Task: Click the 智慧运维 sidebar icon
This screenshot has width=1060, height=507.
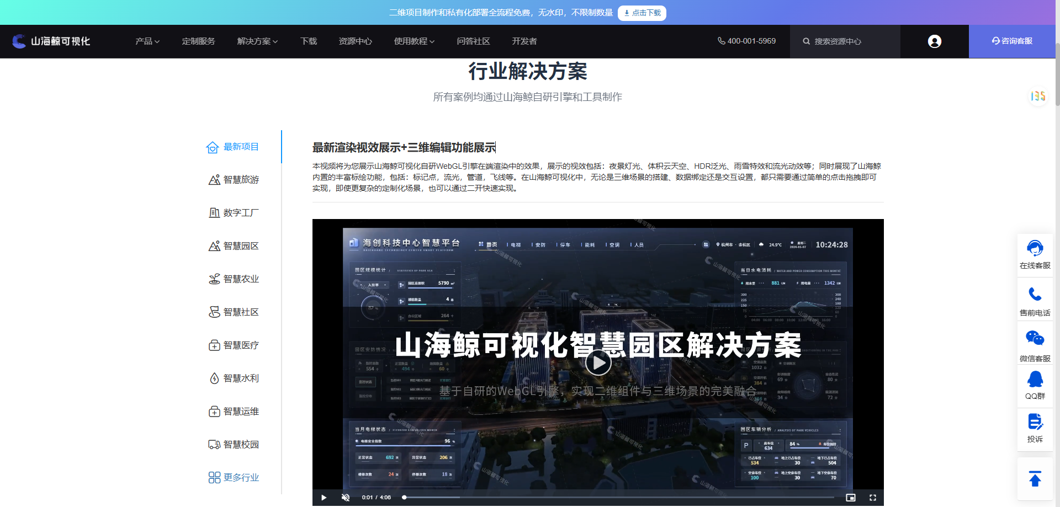Action: coord(214,412)
